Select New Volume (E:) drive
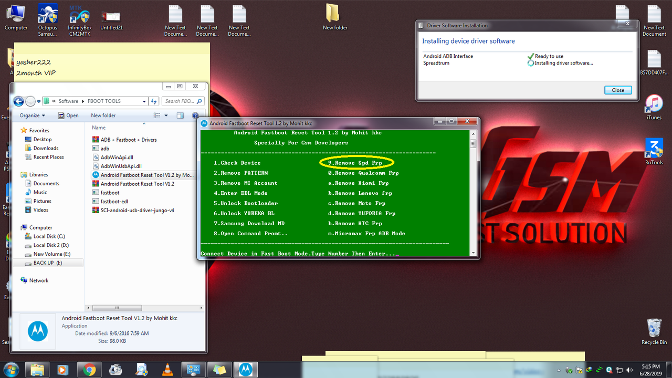Image resolution: width=672 pixels, height=378 pixels. [x=51, y=254]
